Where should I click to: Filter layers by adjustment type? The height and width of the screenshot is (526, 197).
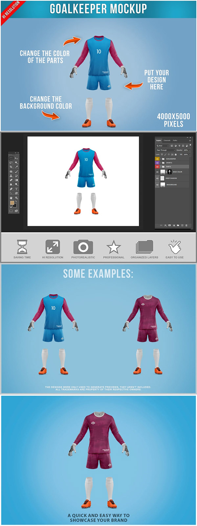tap(175, 146)
